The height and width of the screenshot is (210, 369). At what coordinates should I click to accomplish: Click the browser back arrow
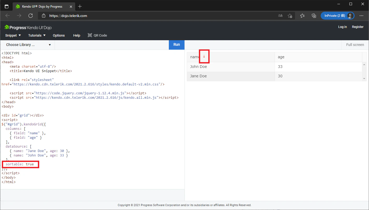8,16
